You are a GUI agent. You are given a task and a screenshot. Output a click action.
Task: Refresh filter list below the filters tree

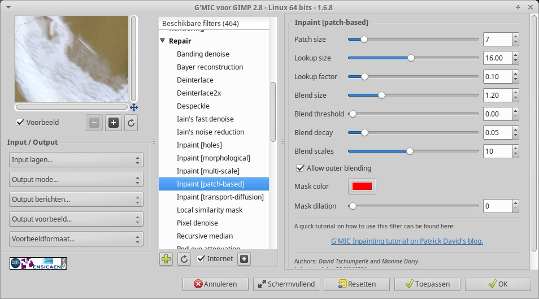coord(184,259)
